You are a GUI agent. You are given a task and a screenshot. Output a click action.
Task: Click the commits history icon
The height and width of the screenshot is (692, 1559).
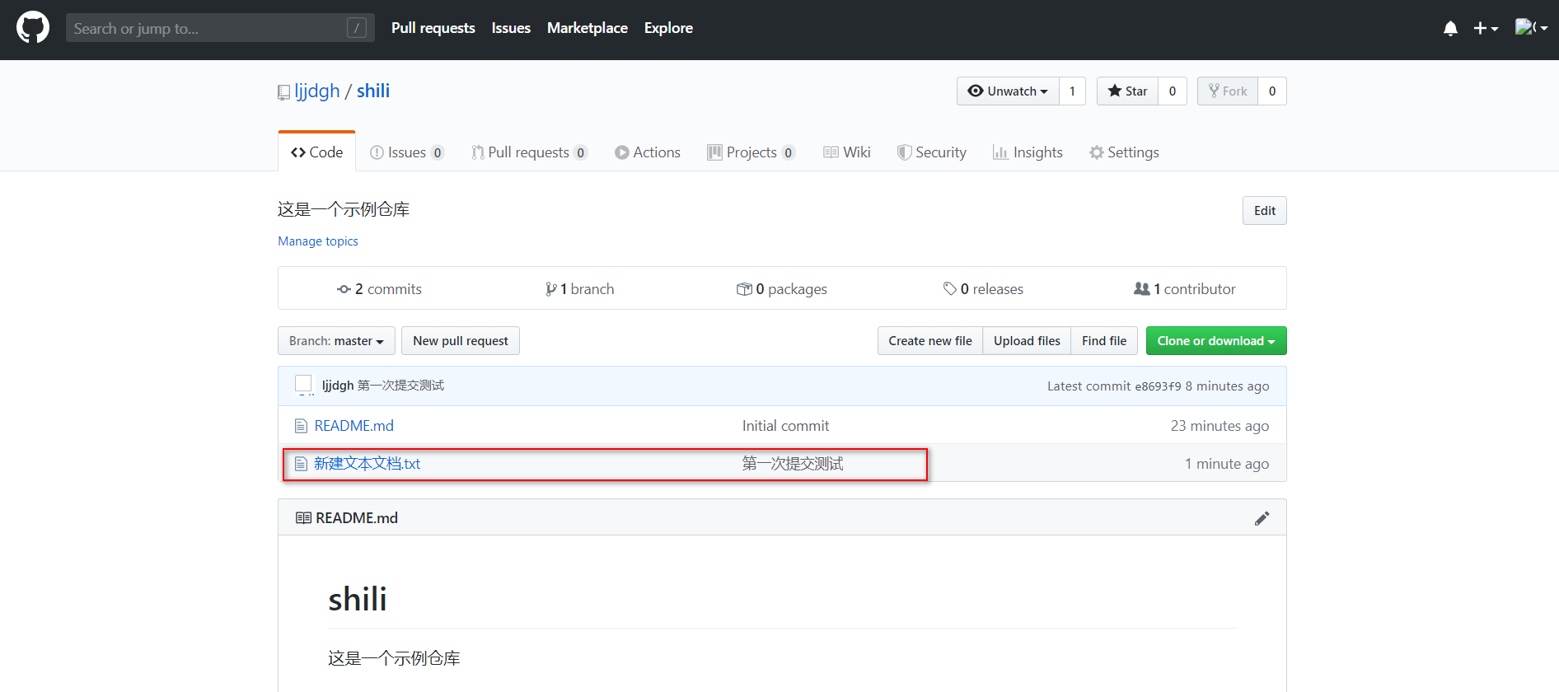(344, 289)
